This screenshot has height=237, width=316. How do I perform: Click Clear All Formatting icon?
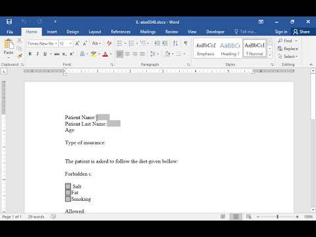pyautogui.click(x=109, y=43)
